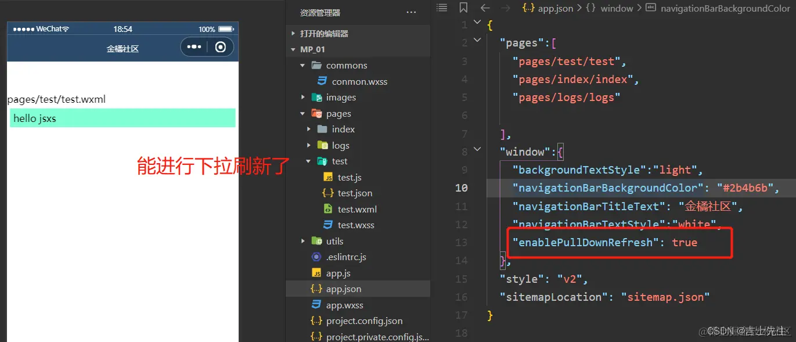Click the "pages/logs/logs" string on line 5
Viewport: 796px width, 342px height.
pos(566,97)
